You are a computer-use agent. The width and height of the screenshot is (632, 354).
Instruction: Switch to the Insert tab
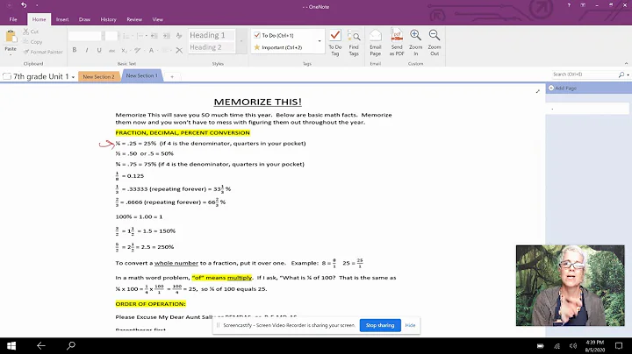(x=62, y=19)
